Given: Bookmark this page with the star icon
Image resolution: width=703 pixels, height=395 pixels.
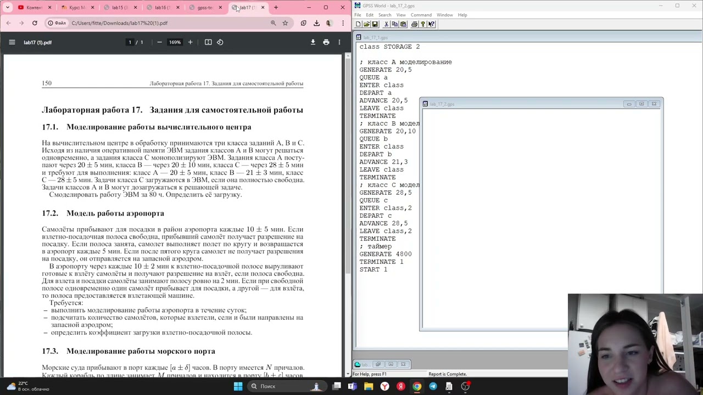Looking at the screenshot, I should 285,23.
